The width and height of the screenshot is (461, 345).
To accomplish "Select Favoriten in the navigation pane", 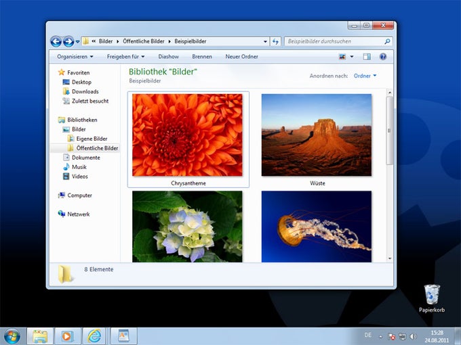I will pyautogui.click(x=78, y=72).
